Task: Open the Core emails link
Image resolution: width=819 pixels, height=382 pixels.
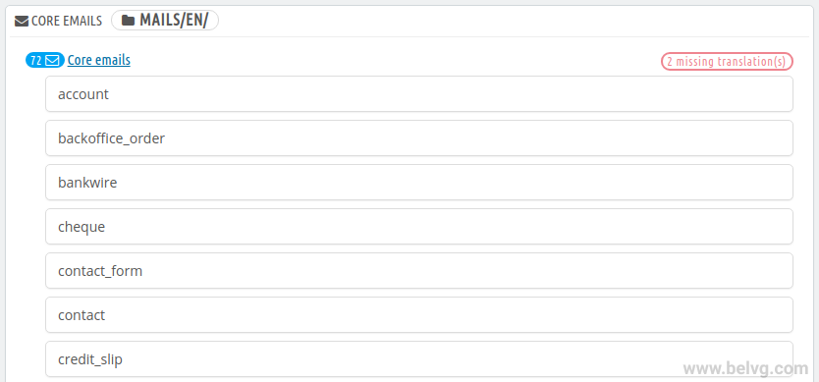Action: point(99,60)
